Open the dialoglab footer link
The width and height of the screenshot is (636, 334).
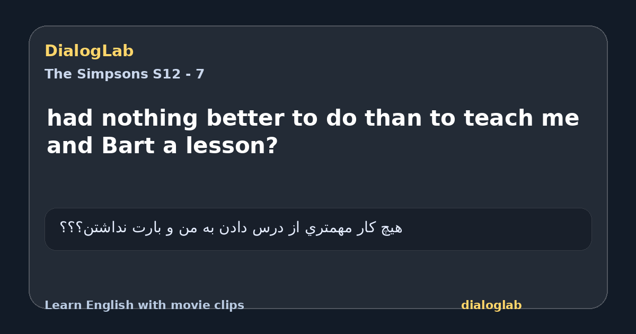pyautogui.click(x=491, y=305)
